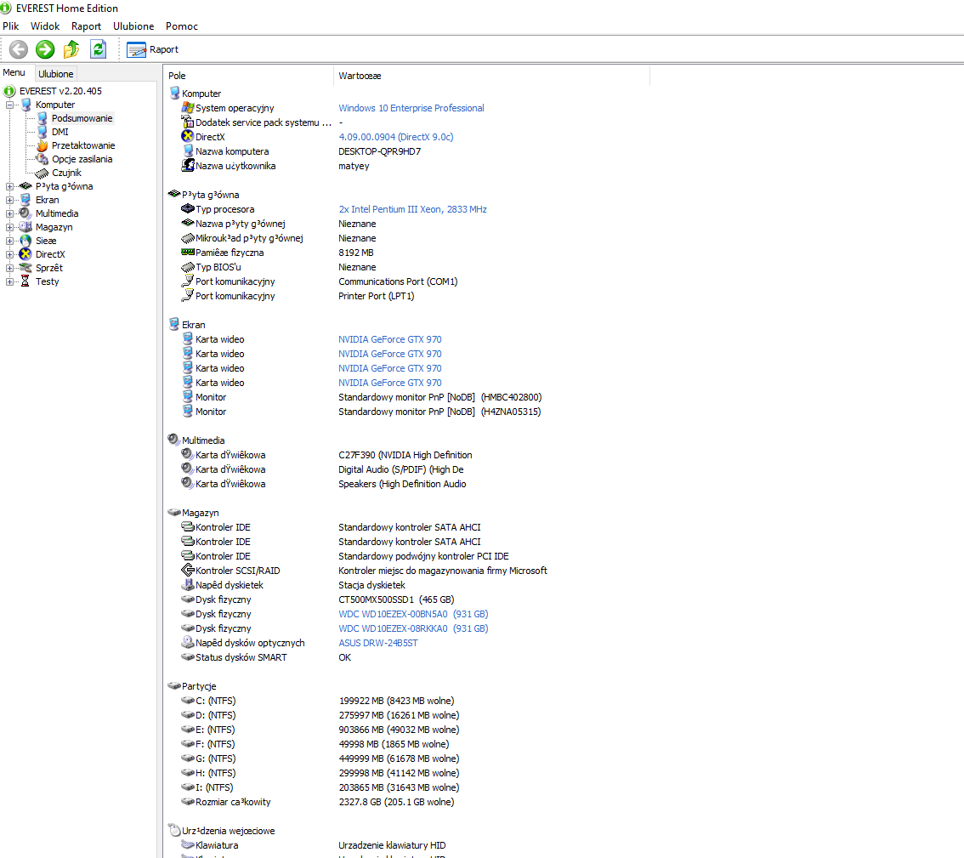Select the Opcje zasilania icon in tree
Image resolution: width=964 pixels, height=858 pixels.
coord(42,159)
